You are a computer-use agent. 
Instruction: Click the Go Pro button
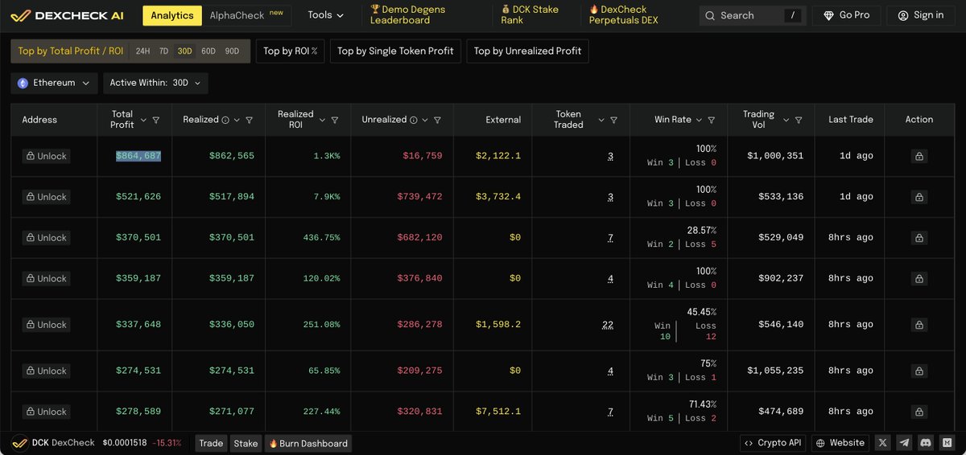pyautogui.click(x=846, y=15)
